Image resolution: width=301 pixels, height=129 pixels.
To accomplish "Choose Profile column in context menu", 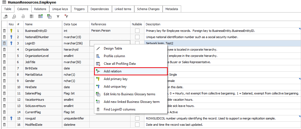I will click(114, 56).
